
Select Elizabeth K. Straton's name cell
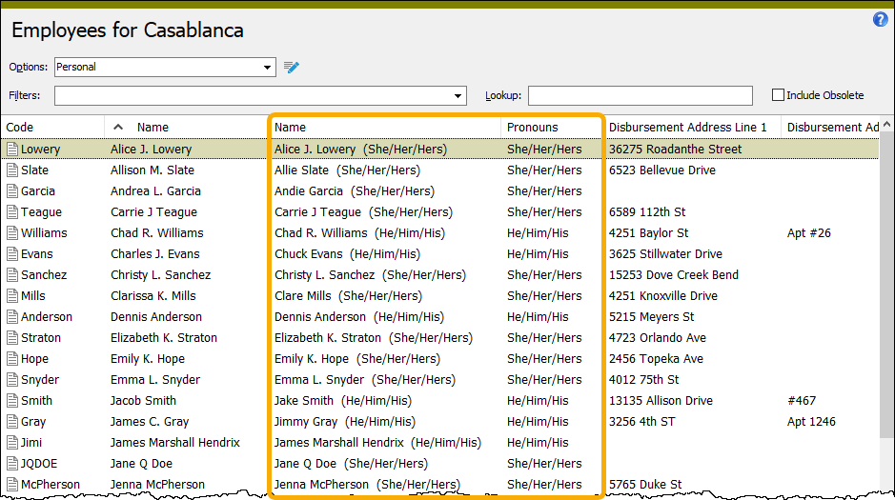[163, 338]
